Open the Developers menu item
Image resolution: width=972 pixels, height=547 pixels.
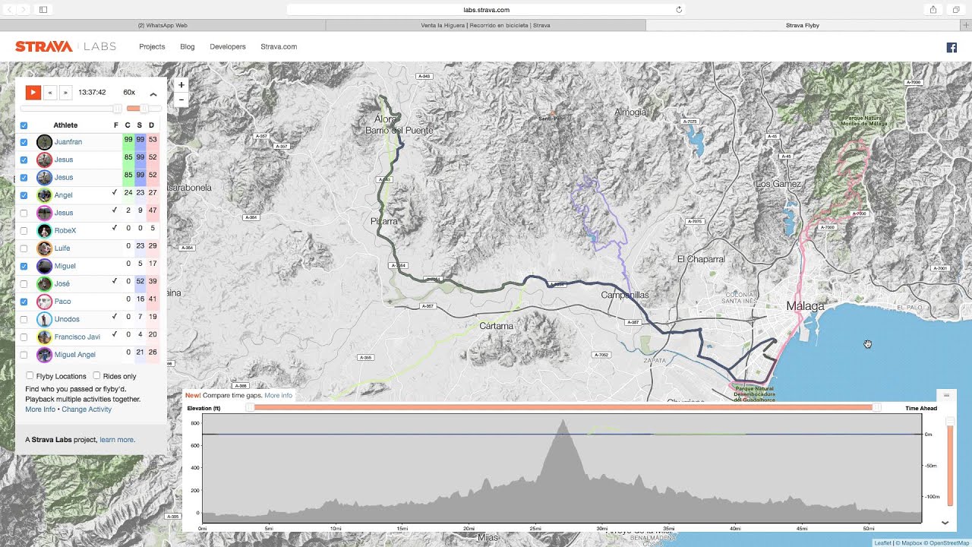pos(228,46)
